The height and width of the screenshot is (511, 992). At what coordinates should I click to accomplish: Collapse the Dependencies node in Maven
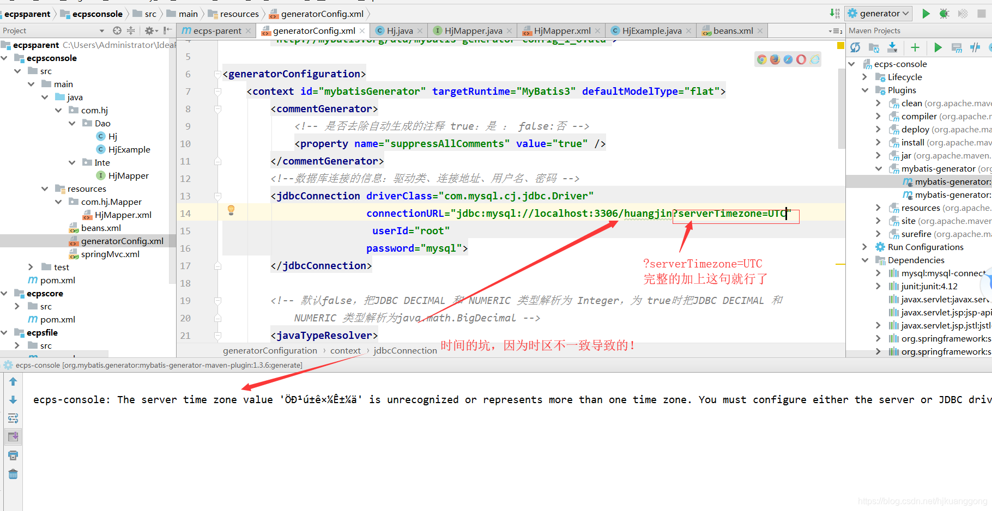pos(864,260)
